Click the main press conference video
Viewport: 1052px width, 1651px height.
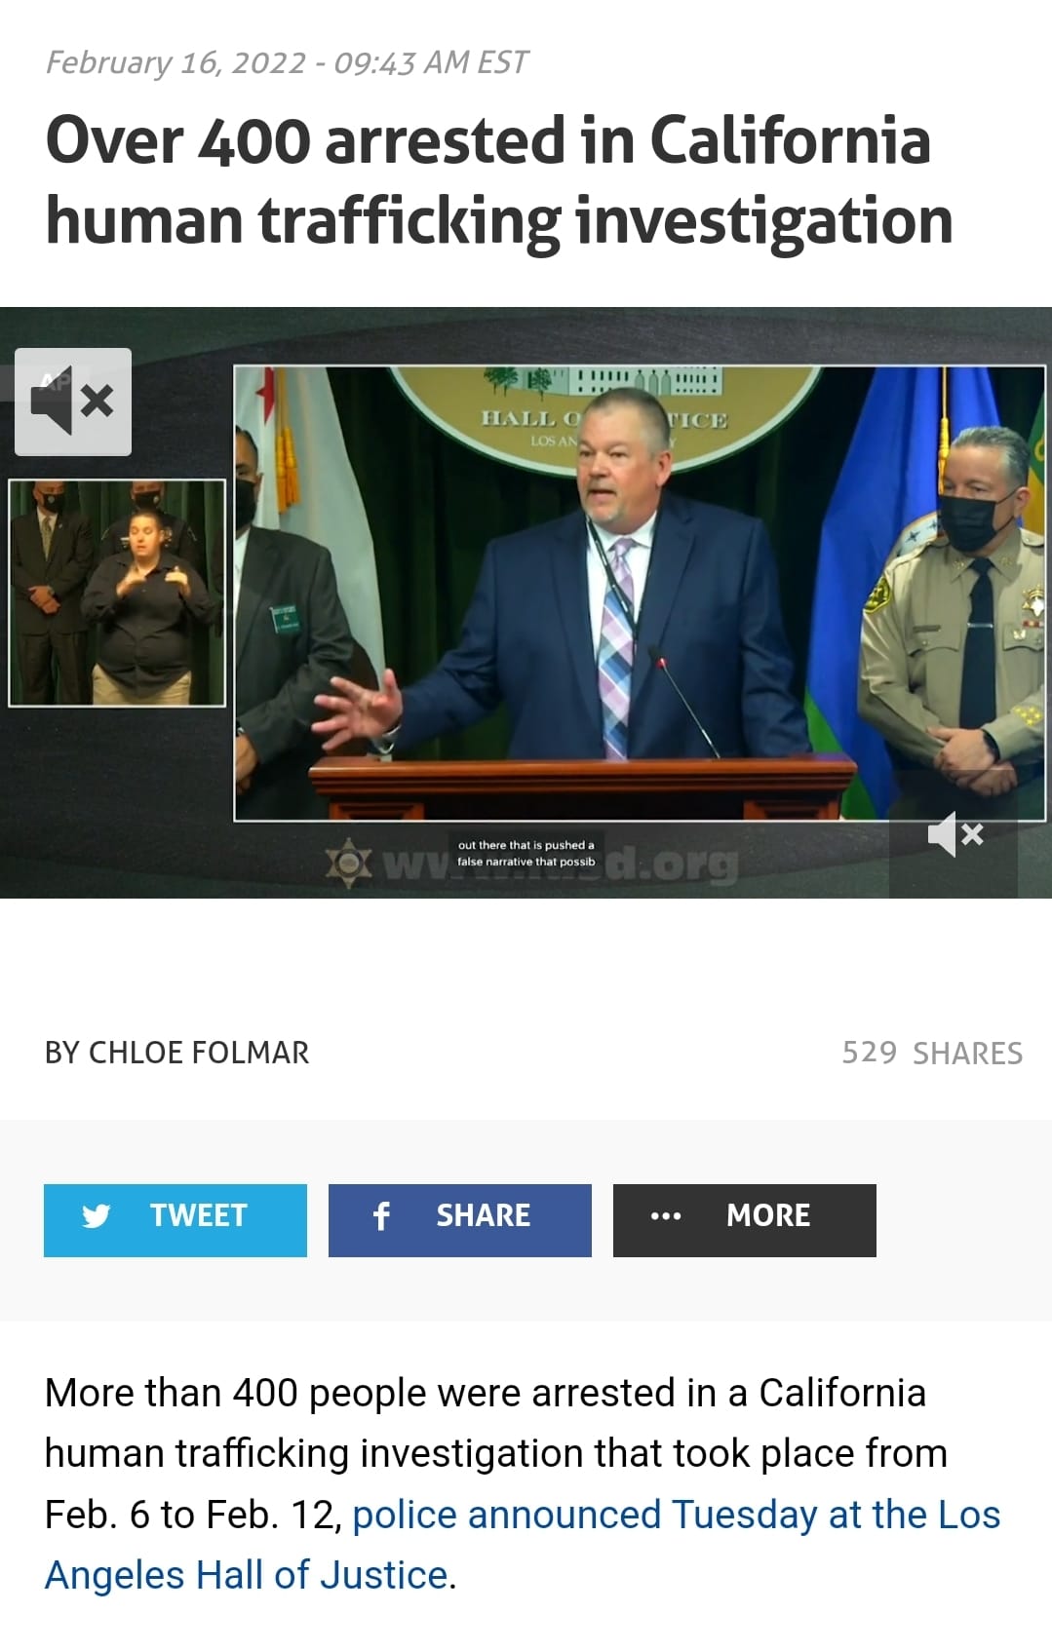(x=639, y=593)
